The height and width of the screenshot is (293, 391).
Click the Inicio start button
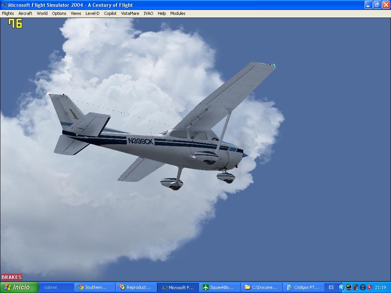[x=19, y=288]
